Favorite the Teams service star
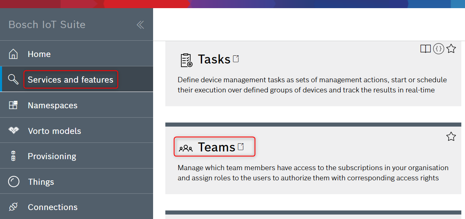Screen dimensions: 465x219 451,136
